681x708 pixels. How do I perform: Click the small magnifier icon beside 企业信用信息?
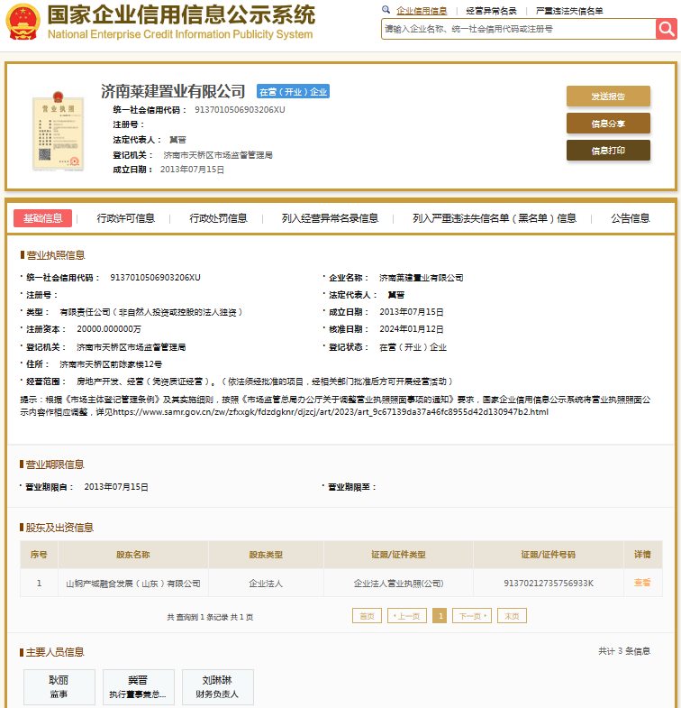coord(386,10)
